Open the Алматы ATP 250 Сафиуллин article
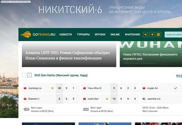This screenshot has width=182, height=125. pyautogui.click(x=67, y=56)
